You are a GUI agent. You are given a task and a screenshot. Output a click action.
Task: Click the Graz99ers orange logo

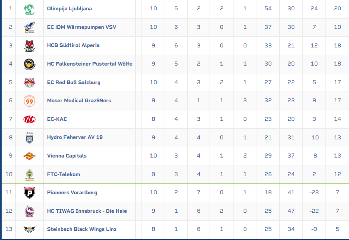29,101
